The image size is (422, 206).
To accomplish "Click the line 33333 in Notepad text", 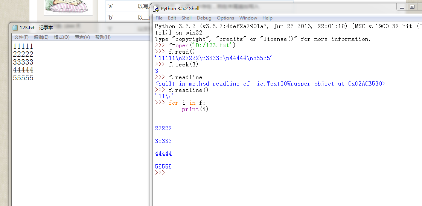I will click(x=23, y=62).
